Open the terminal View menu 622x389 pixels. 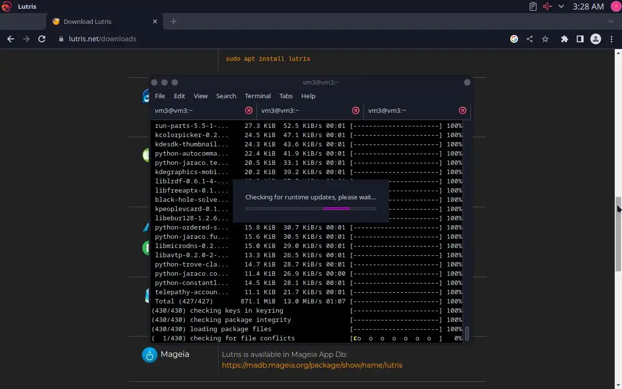pyautogui.click(x=201, y=96)
